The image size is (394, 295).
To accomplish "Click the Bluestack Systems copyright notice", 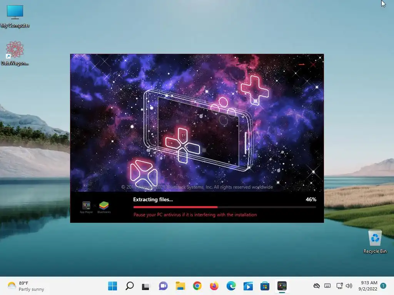I will (x=197, y=187).
